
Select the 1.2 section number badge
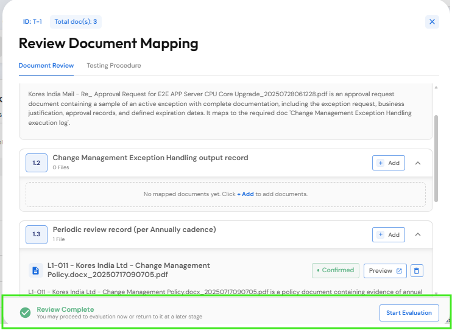pyautogui.click(x=37, y=163)
